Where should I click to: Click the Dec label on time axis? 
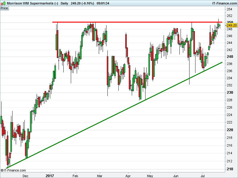pos(25,176)
